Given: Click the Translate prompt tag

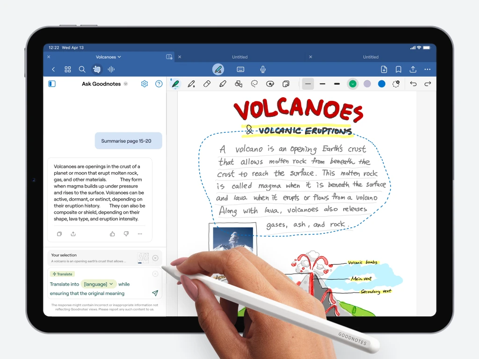Looking at the screenshot, I should [63, 274].
